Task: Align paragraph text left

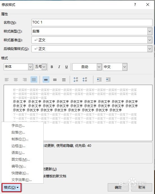Action: tap(7, 79)
